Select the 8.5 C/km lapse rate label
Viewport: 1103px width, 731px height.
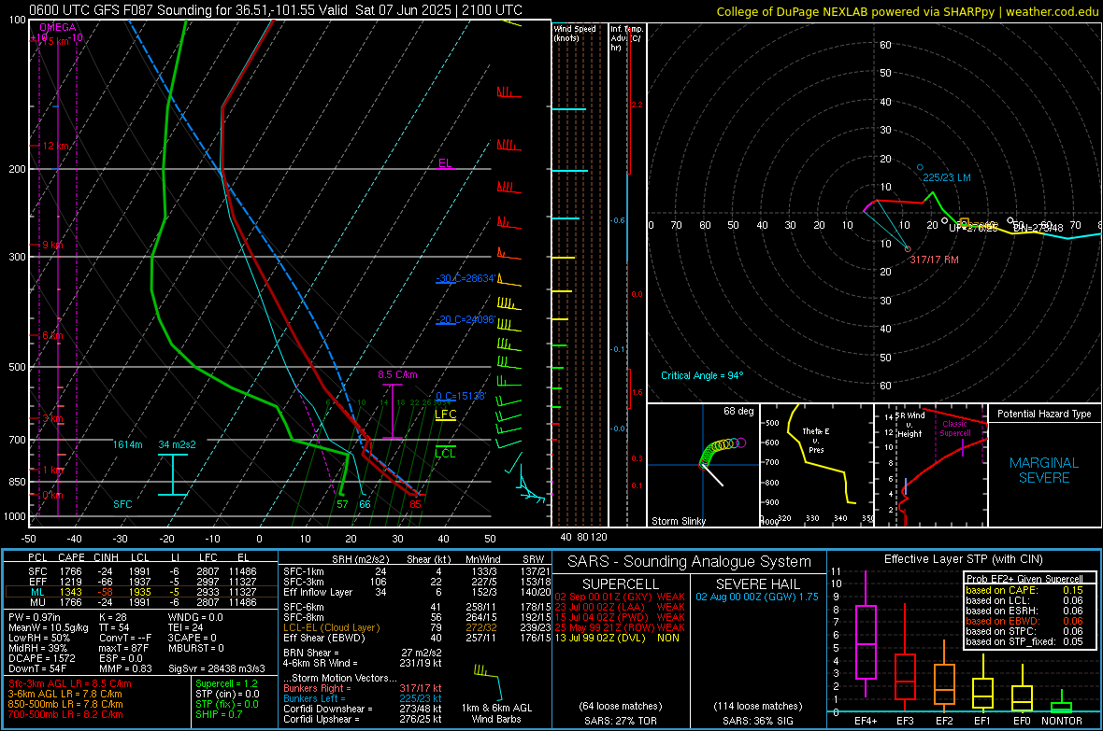(x=397, y=374)
